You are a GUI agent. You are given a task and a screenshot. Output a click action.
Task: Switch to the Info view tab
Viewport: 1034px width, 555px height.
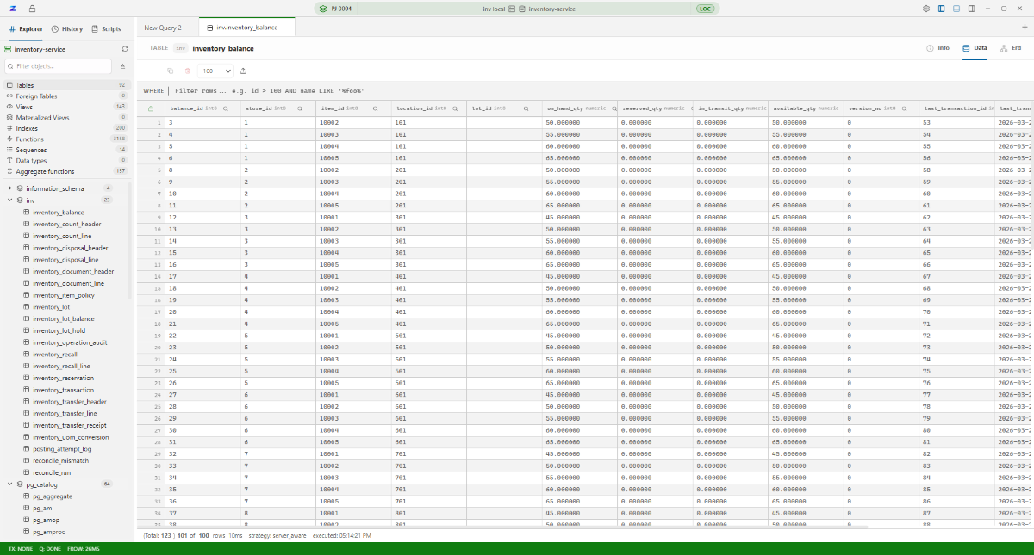pos(938,48)
